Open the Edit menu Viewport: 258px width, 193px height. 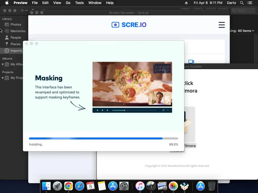[45, 3]
